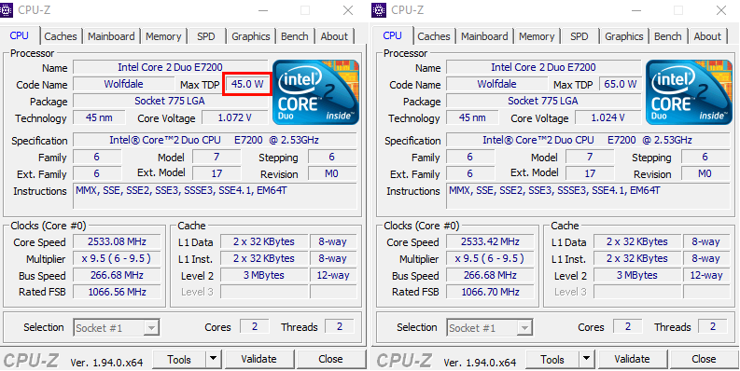Click the Intel Core 2 Duo logo in right window
Screen dimensions: 740x371
(689, 92)
